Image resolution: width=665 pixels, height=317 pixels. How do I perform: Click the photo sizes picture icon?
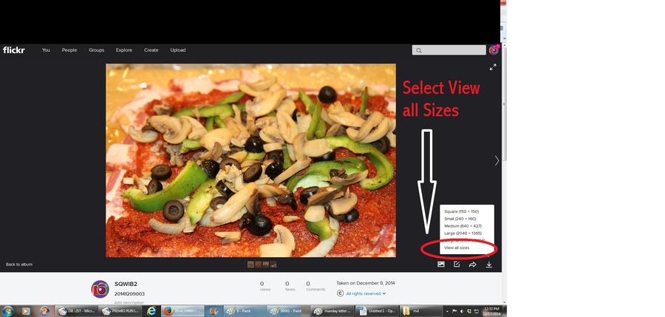[441, 265]
